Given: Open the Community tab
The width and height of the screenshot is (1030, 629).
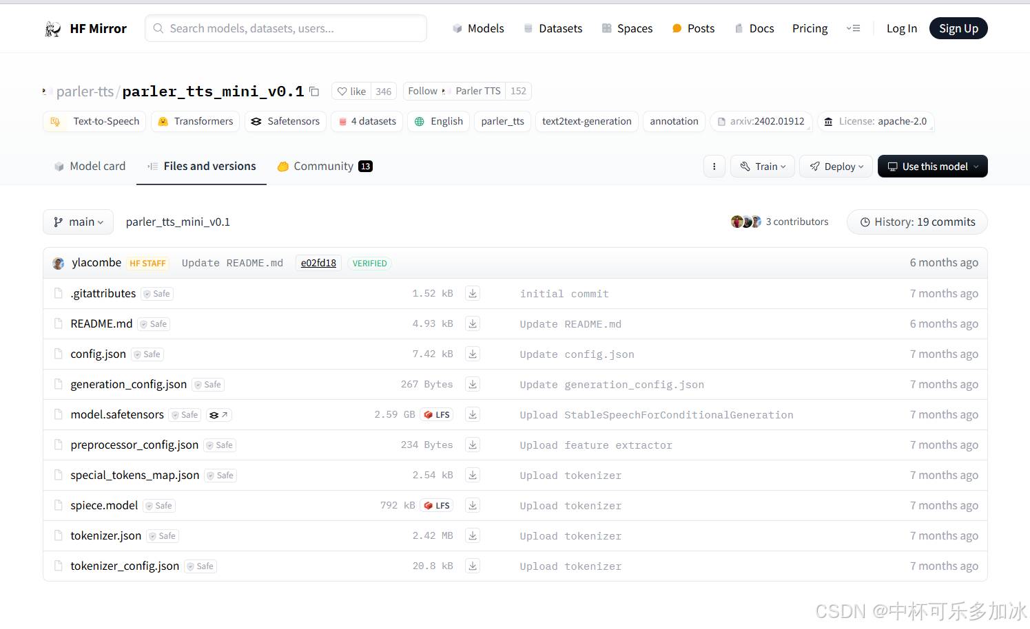Looking at the screenshot, I should click(325, 166).
